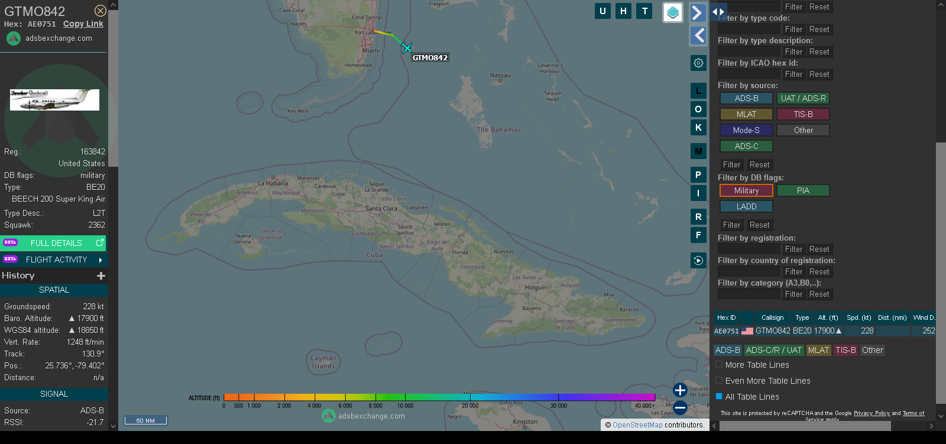Click Reset for type code
The height and width of the screenshot is (444, 946).
(819, 30)
